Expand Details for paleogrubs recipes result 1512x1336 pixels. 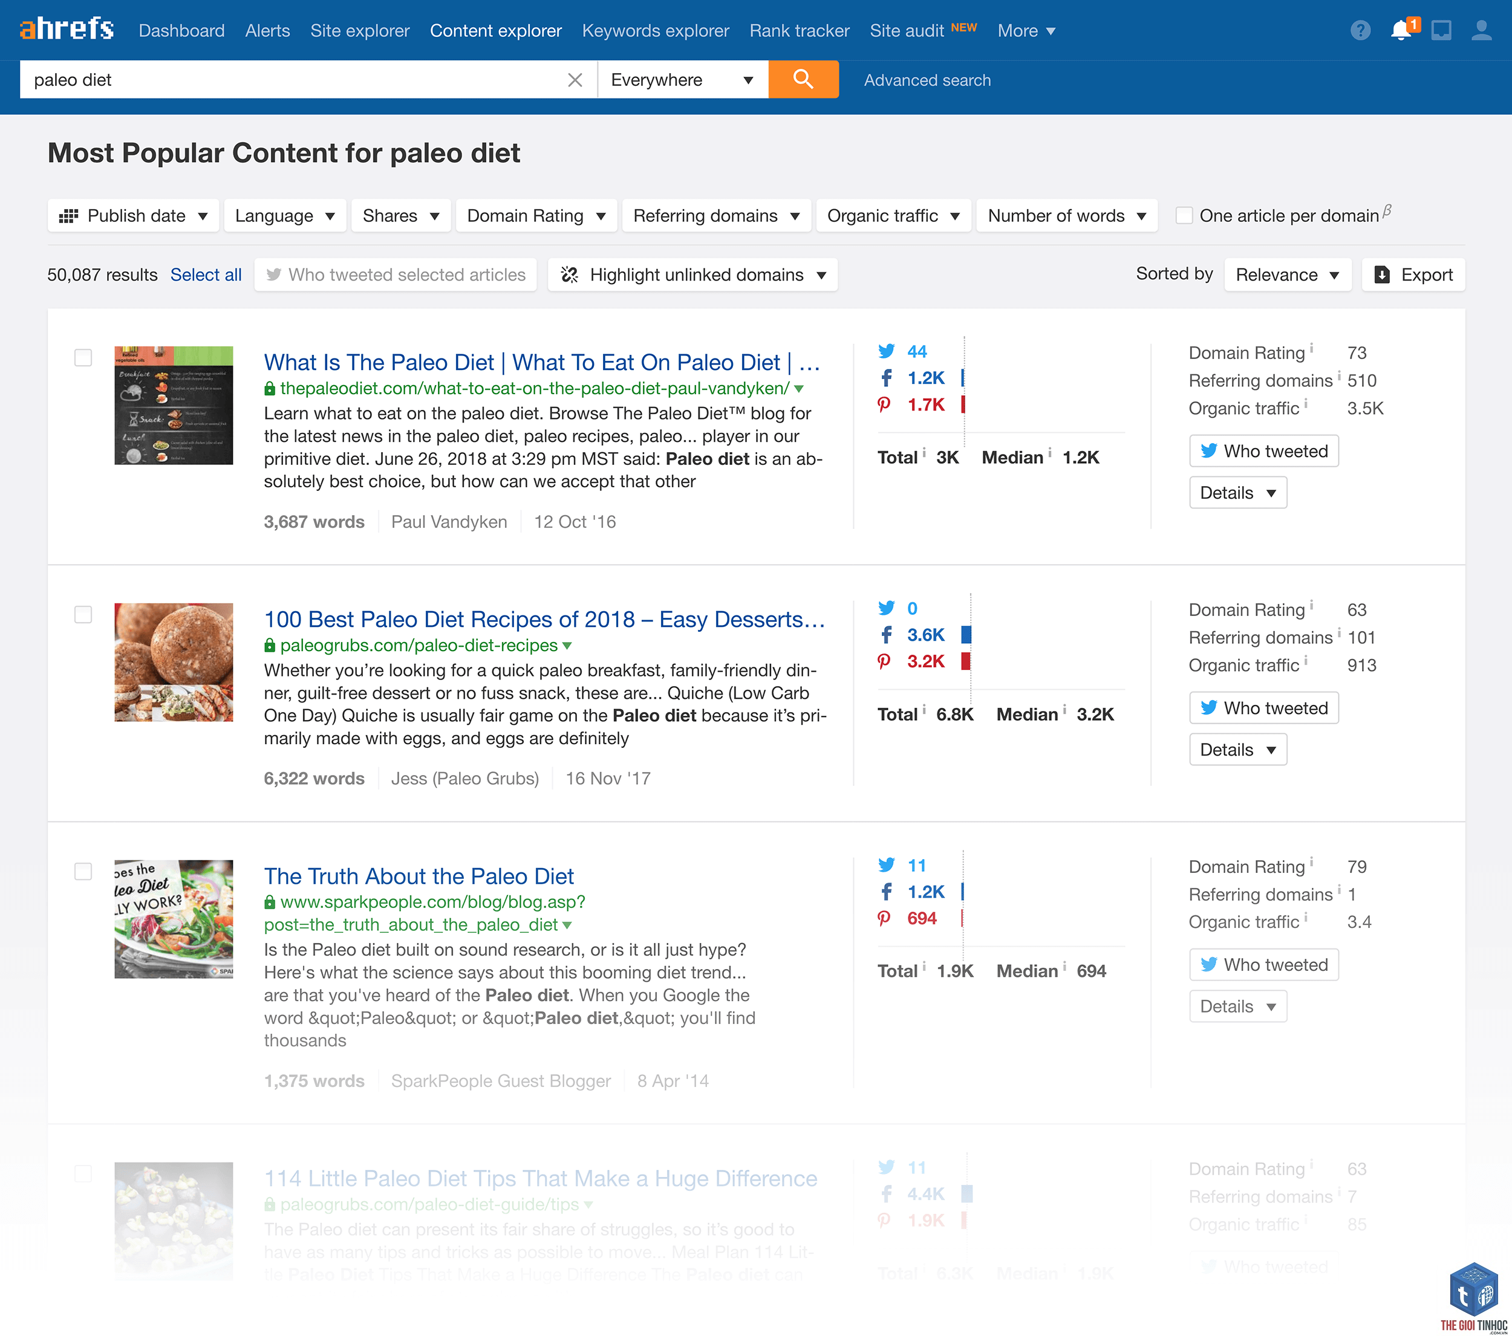point(1238,750)
